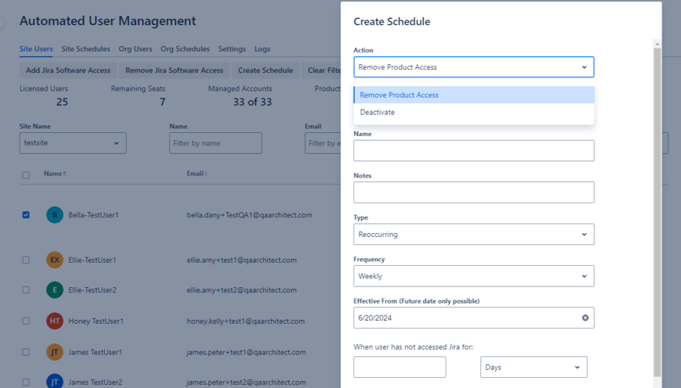
Task: Click James TestUser1 JT avatar
Action: coord(55,352)
